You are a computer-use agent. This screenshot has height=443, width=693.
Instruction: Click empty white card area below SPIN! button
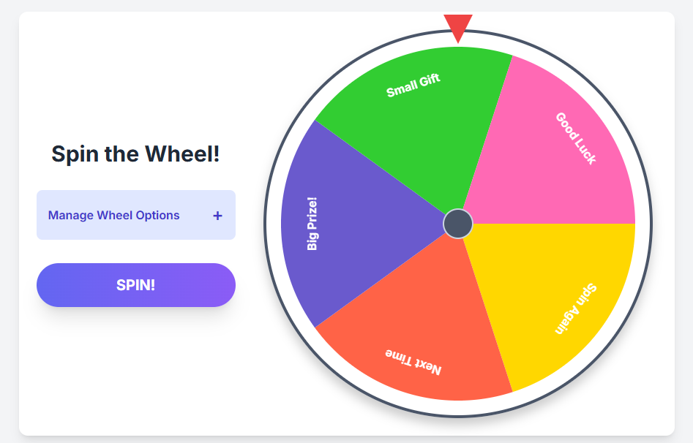coord(136,373)
